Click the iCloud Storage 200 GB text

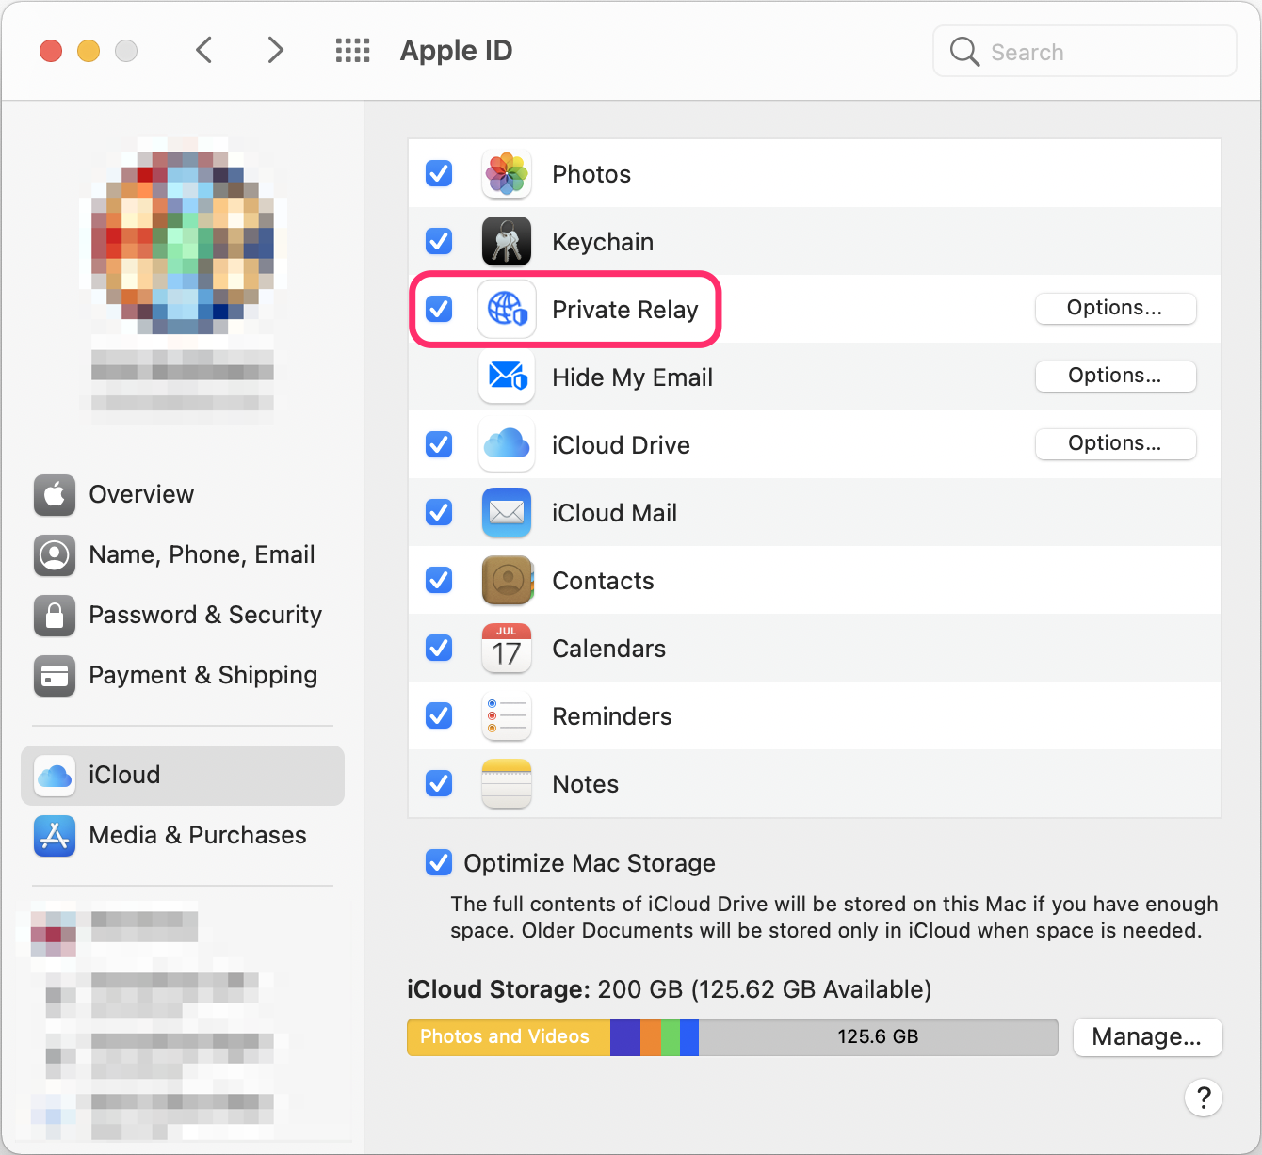click(x=669, y=989)
